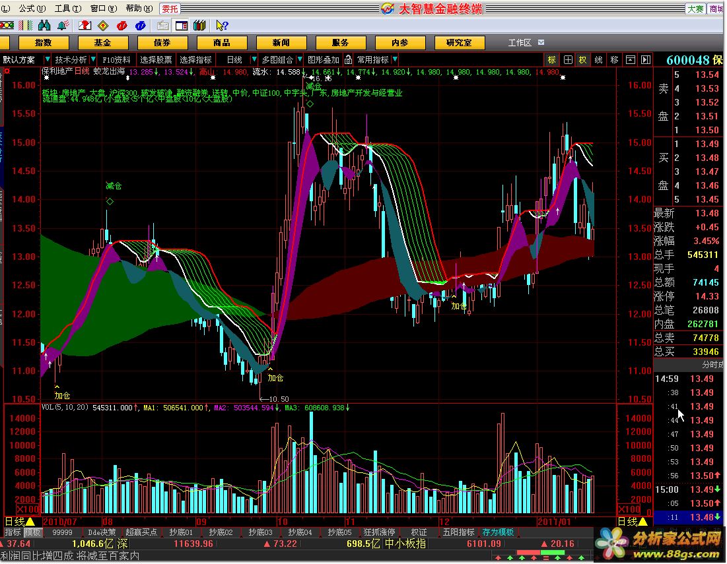727x564 pixels.
Task: Expand the 日线 period dropdown arrow
Action: (x=254, y=59)
